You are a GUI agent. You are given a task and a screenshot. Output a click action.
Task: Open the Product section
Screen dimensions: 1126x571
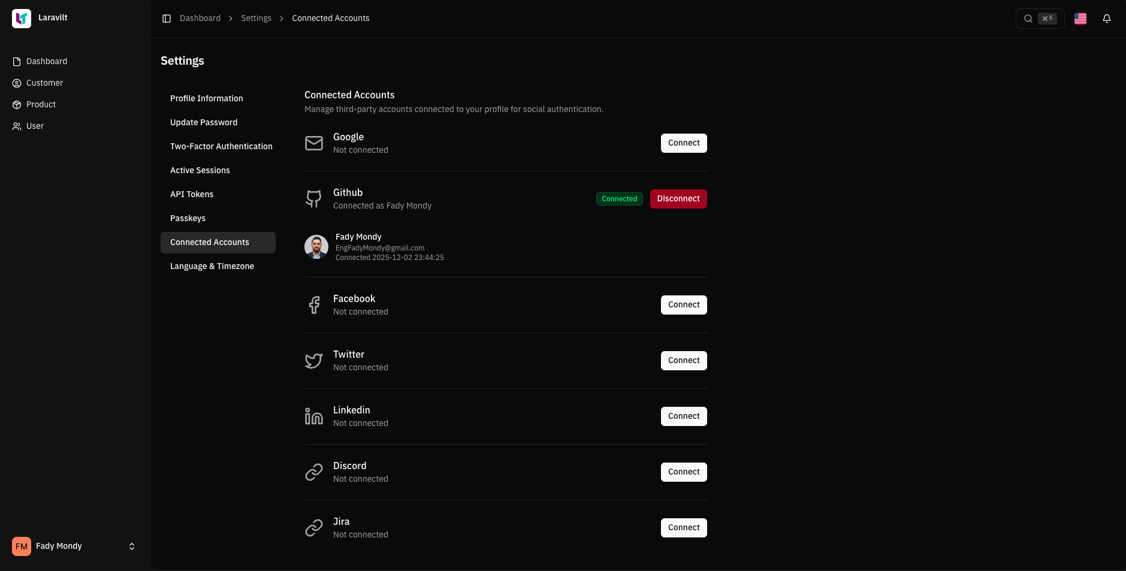pos(40,104)
